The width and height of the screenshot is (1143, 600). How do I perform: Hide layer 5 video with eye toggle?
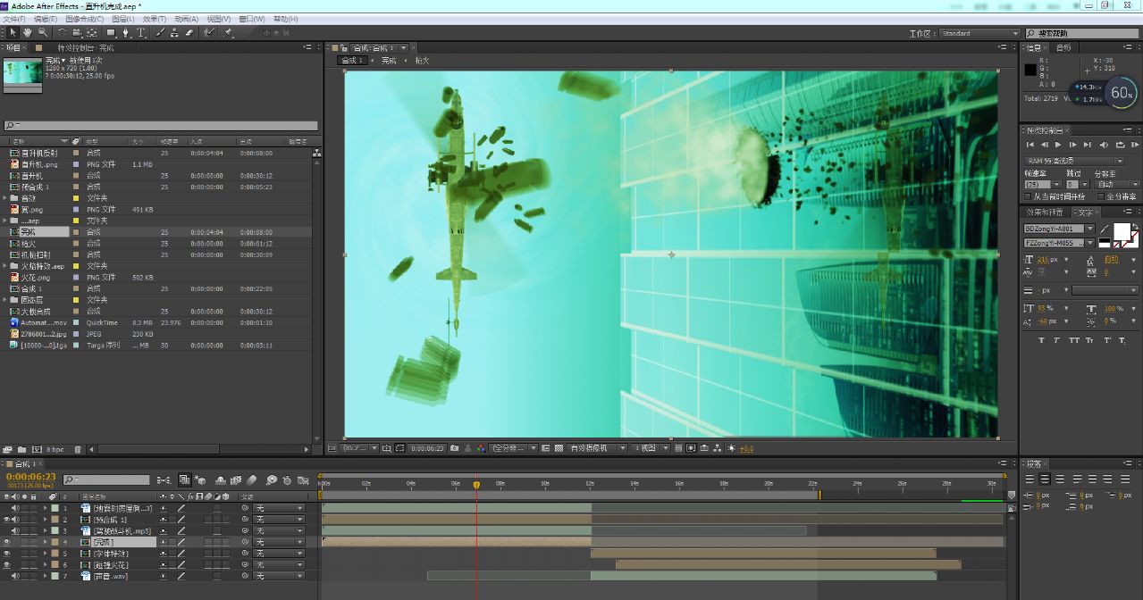7,554
